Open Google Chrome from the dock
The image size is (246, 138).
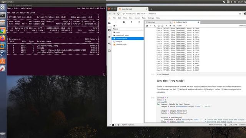(x=3, y=31)
